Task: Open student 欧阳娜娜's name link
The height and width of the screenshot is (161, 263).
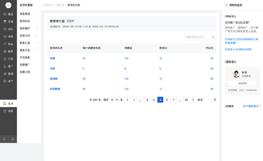Action: [x=55, y=89]
